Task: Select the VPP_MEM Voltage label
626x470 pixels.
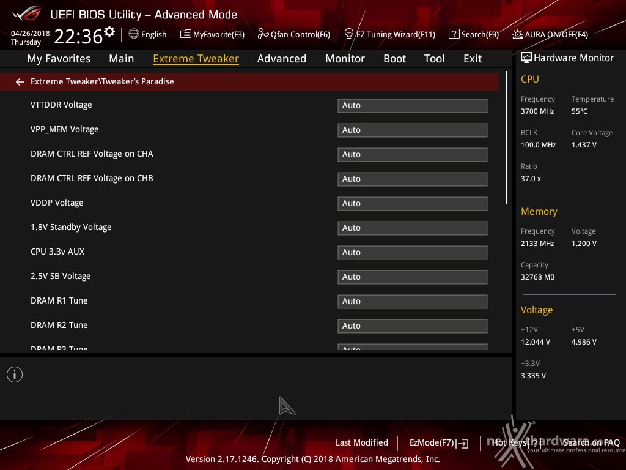Action: tap(65, 130)
